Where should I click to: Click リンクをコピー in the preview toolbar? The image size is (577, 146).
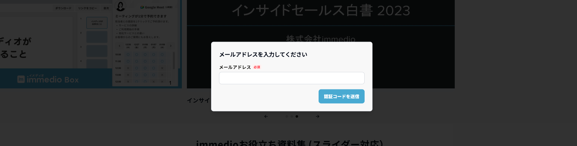[x=87, y=8]
